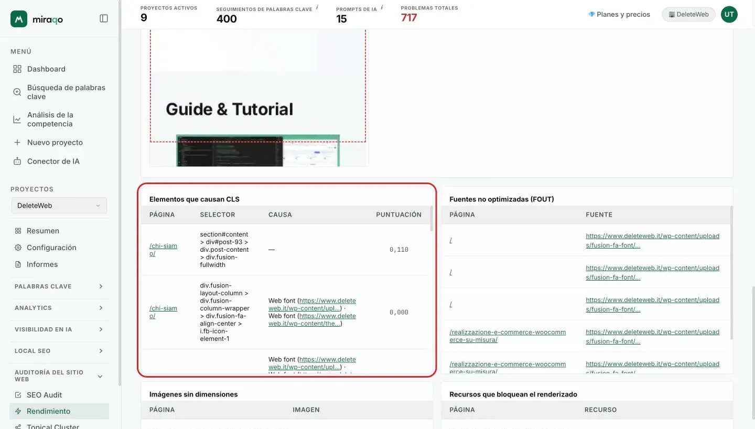Open the DeleteWeb project dropdown
The height and width of the screenshot is (429, 755).
[59, 206]
